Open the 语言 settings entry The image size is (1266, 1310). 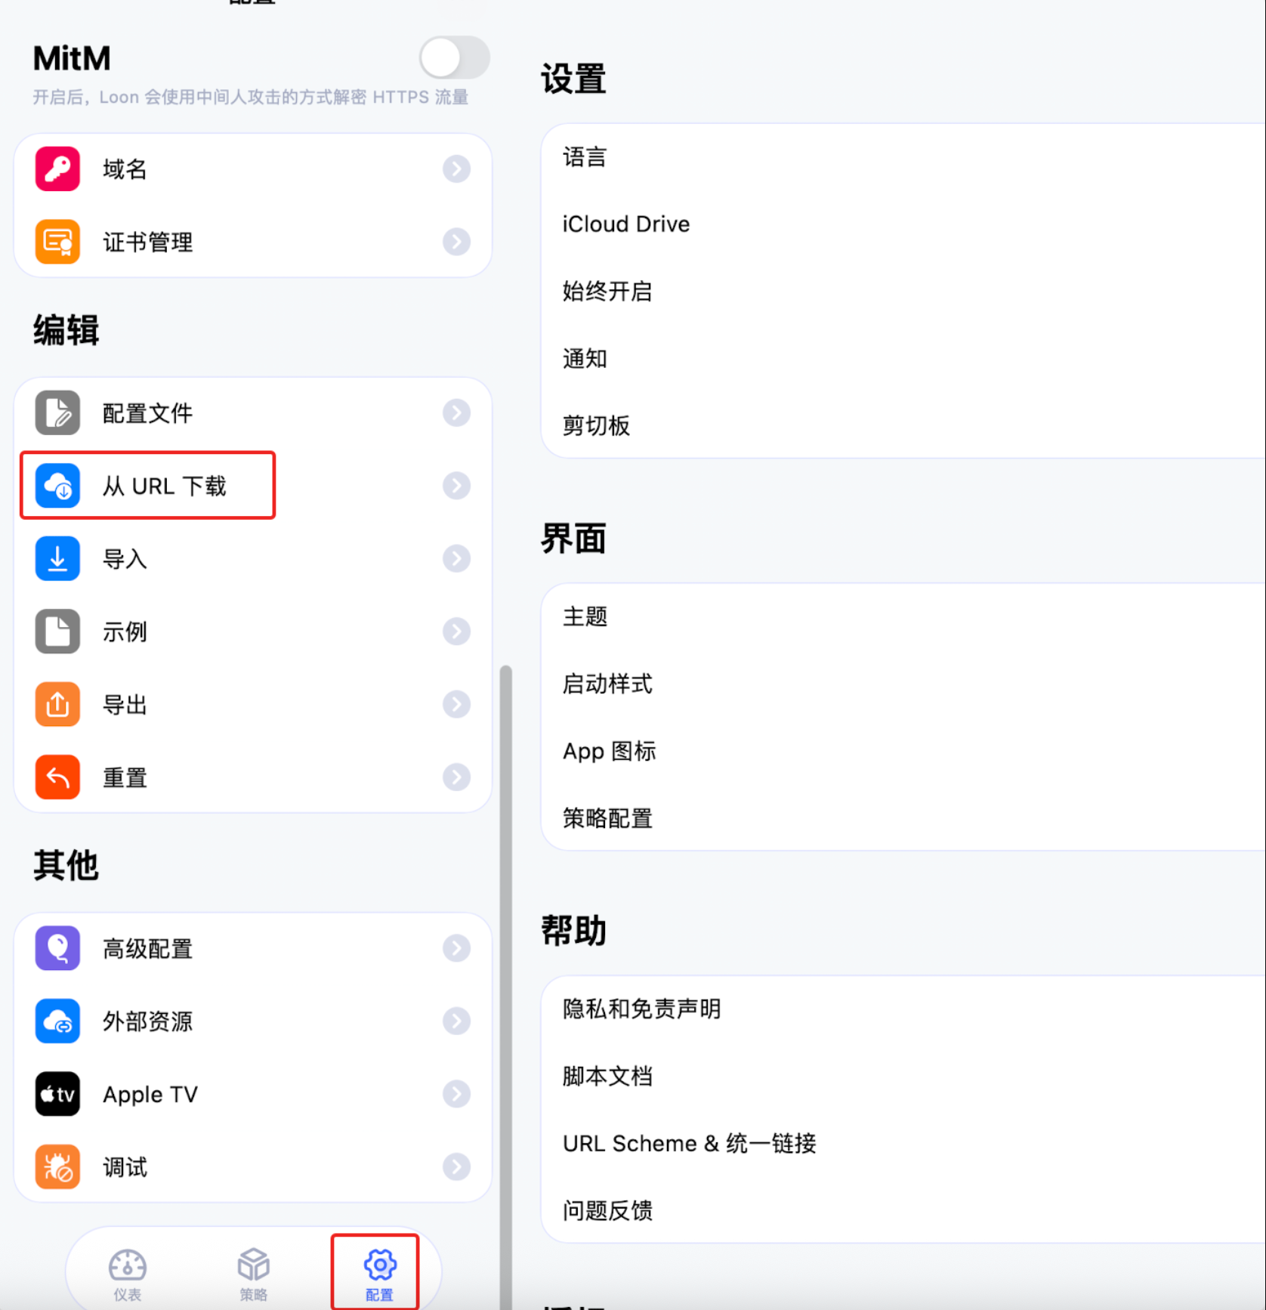[x=584, y=156]
